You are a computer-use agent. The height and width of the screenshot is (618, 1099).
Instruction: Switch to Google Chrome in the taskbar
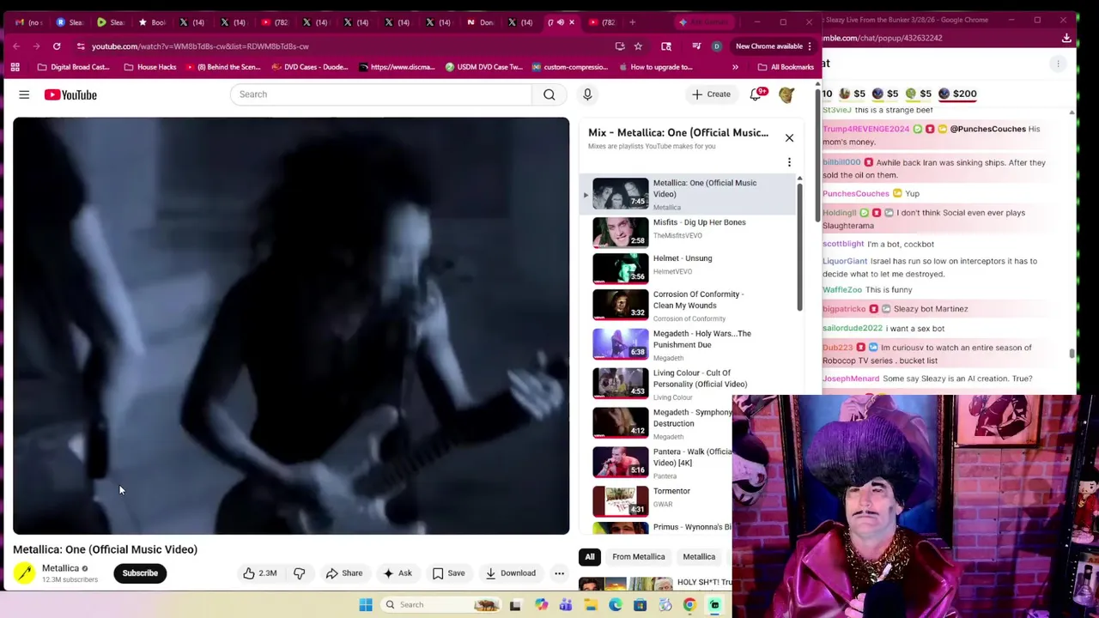(689, 605)
